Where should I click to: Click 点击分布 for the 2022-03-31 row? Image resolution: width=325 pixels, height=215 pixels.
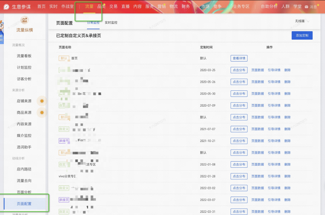[x=239, y=211]
